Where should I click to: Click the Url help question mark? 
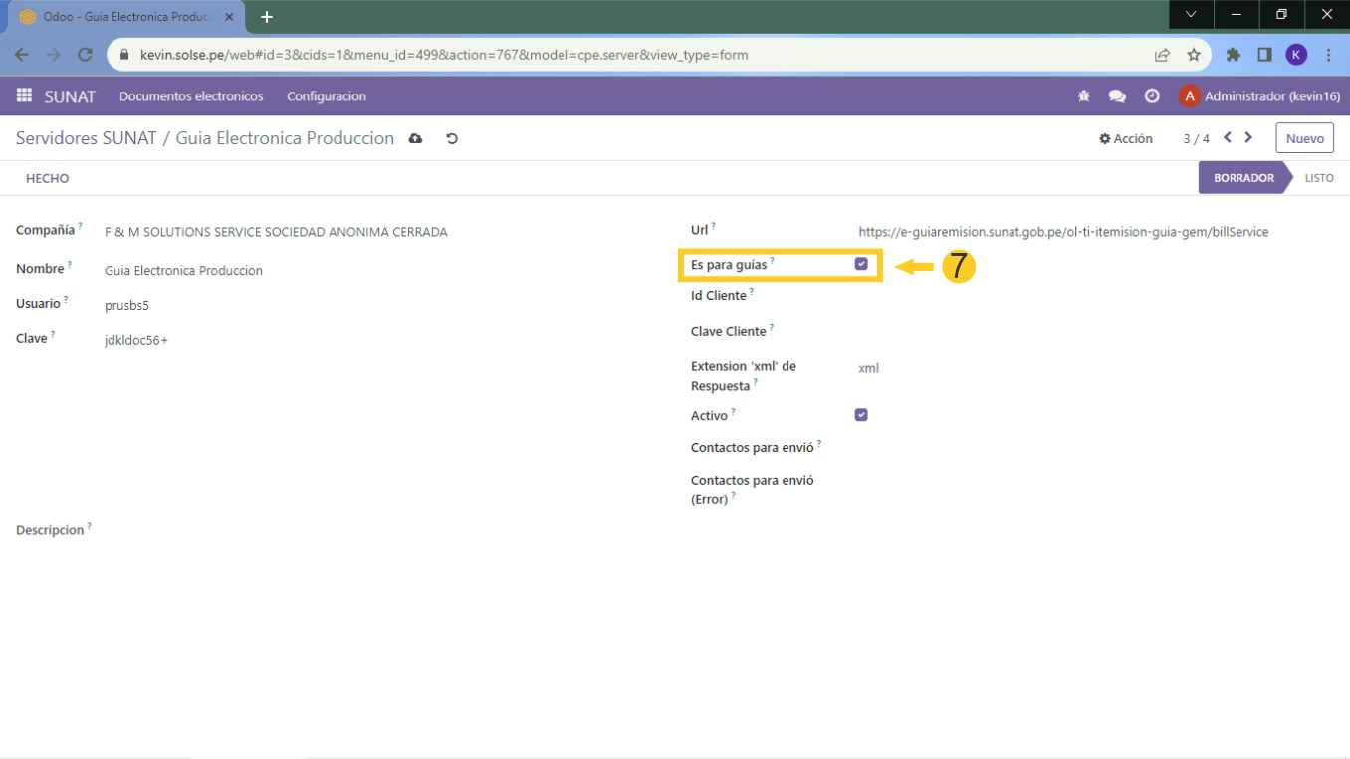pyautogui.click(x=714, y=226)
